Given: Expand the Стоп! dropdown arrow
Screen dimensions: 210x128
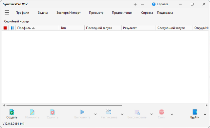Looking at the screenshot, I should [172, 114].
